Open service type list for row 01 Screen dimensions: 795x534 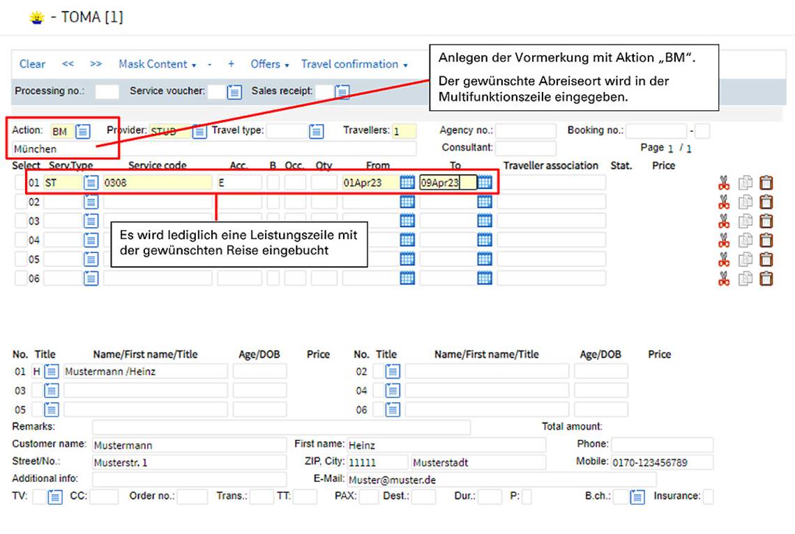91,183
